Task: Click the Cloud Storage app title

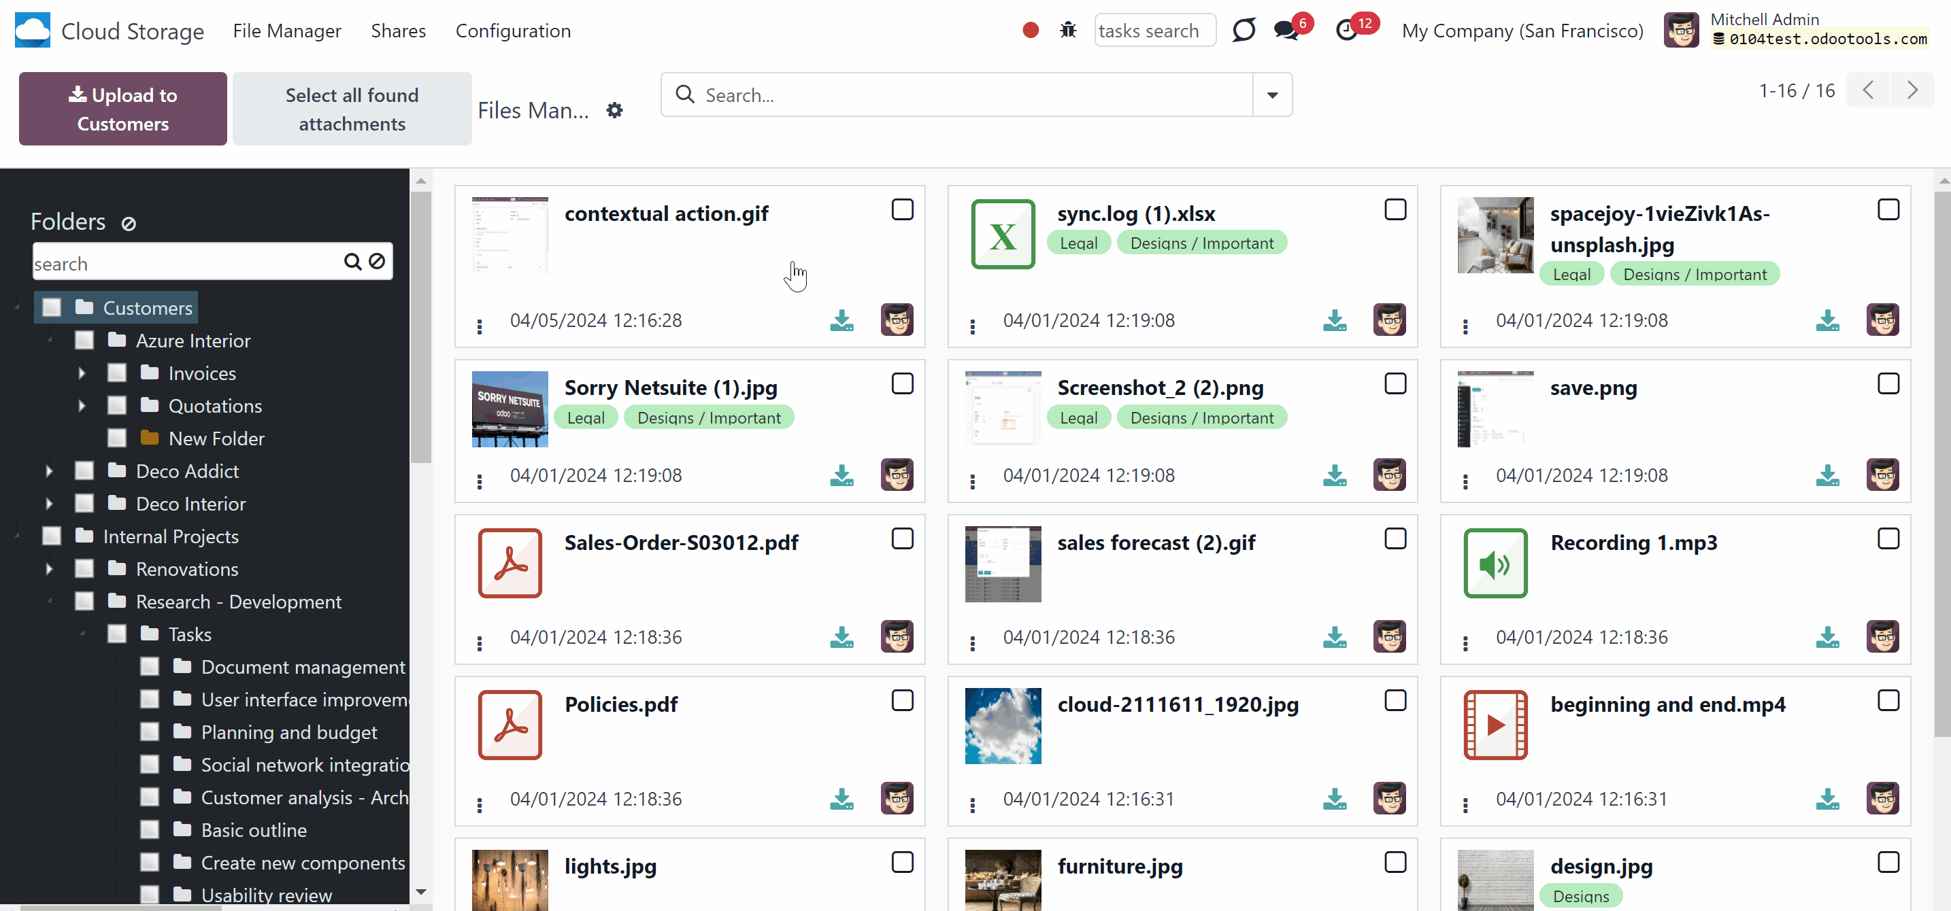Action: click(x=133, y=31)
